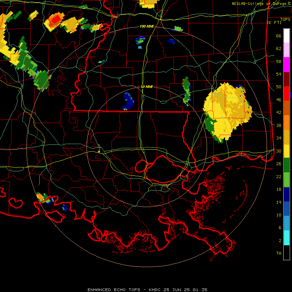The height and width of the screenshot is (292, 292).
Task: Click the '58' legend value
Action: click(x=279, y=61)
